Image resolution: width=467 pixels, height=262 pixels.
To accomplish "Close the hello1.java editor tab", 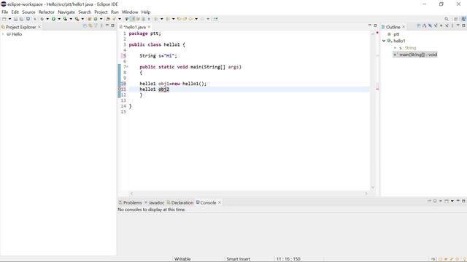I will click(x=149, y=27).
